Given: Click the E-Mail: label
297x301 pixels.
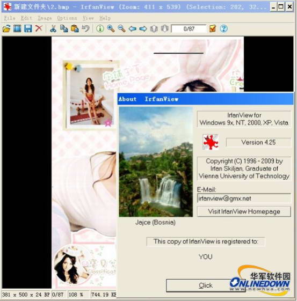Looking at the screenshot, I should (207, 189).
